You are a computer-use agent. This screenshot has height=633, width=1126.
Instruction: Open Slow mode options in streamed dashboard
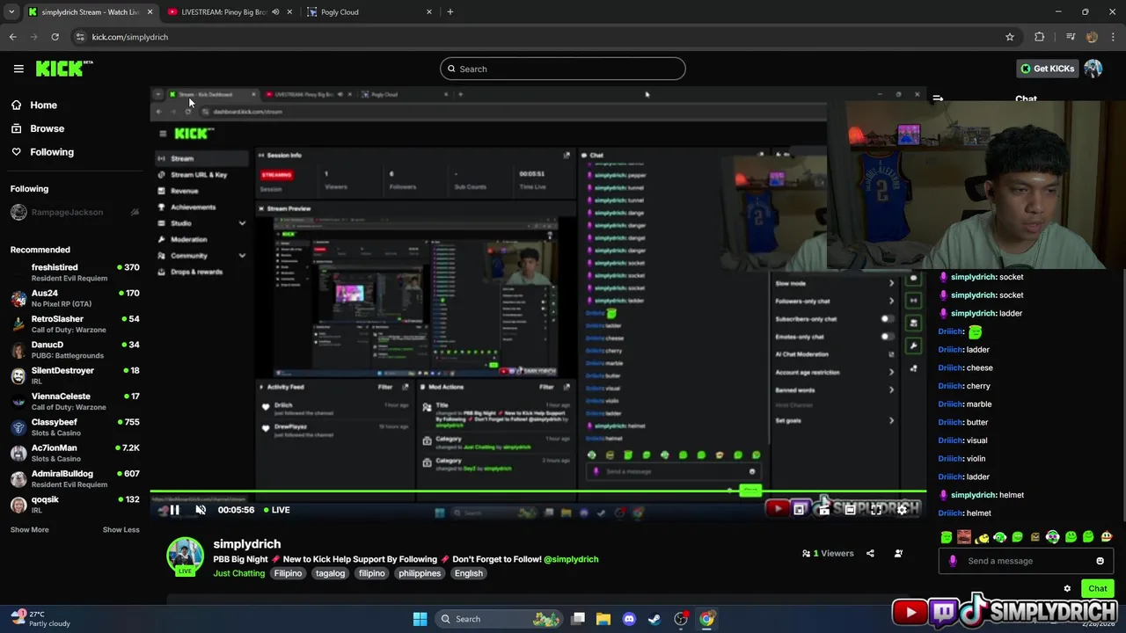click(834, 283)
